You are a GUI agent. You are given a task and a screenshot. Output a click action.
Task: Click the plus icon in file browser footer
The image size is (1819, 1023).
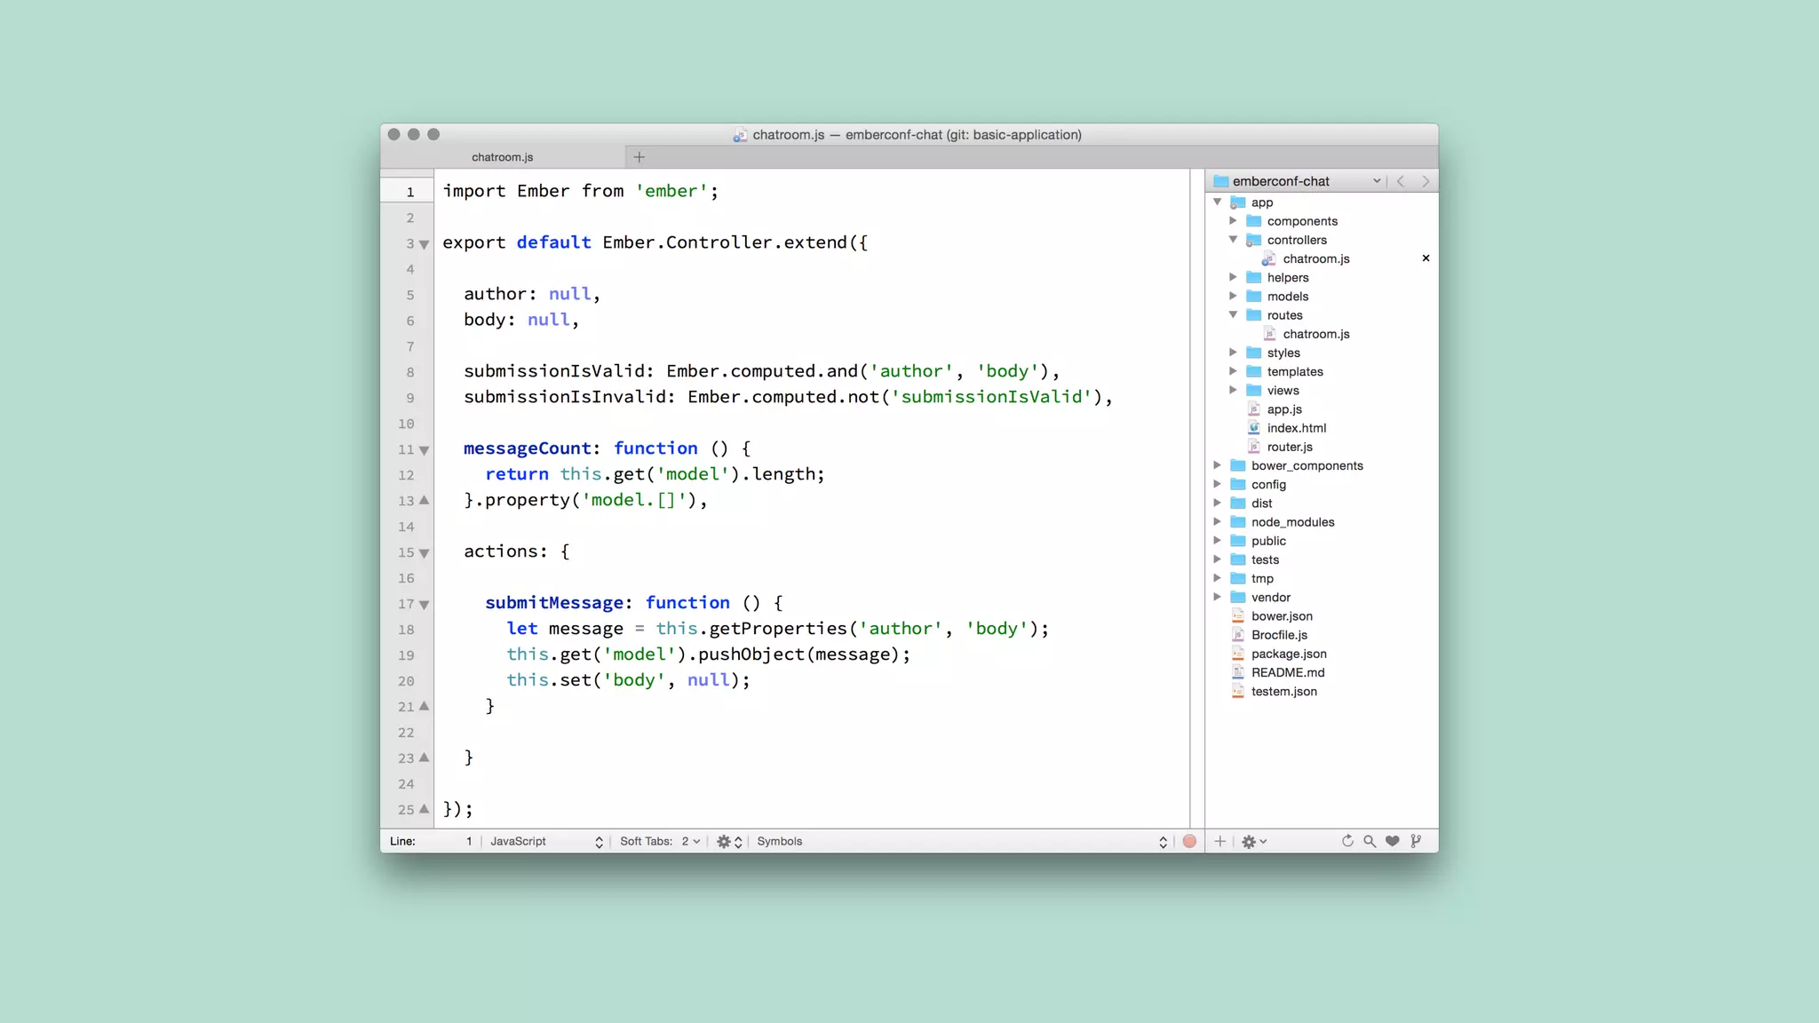point(1220,841)
